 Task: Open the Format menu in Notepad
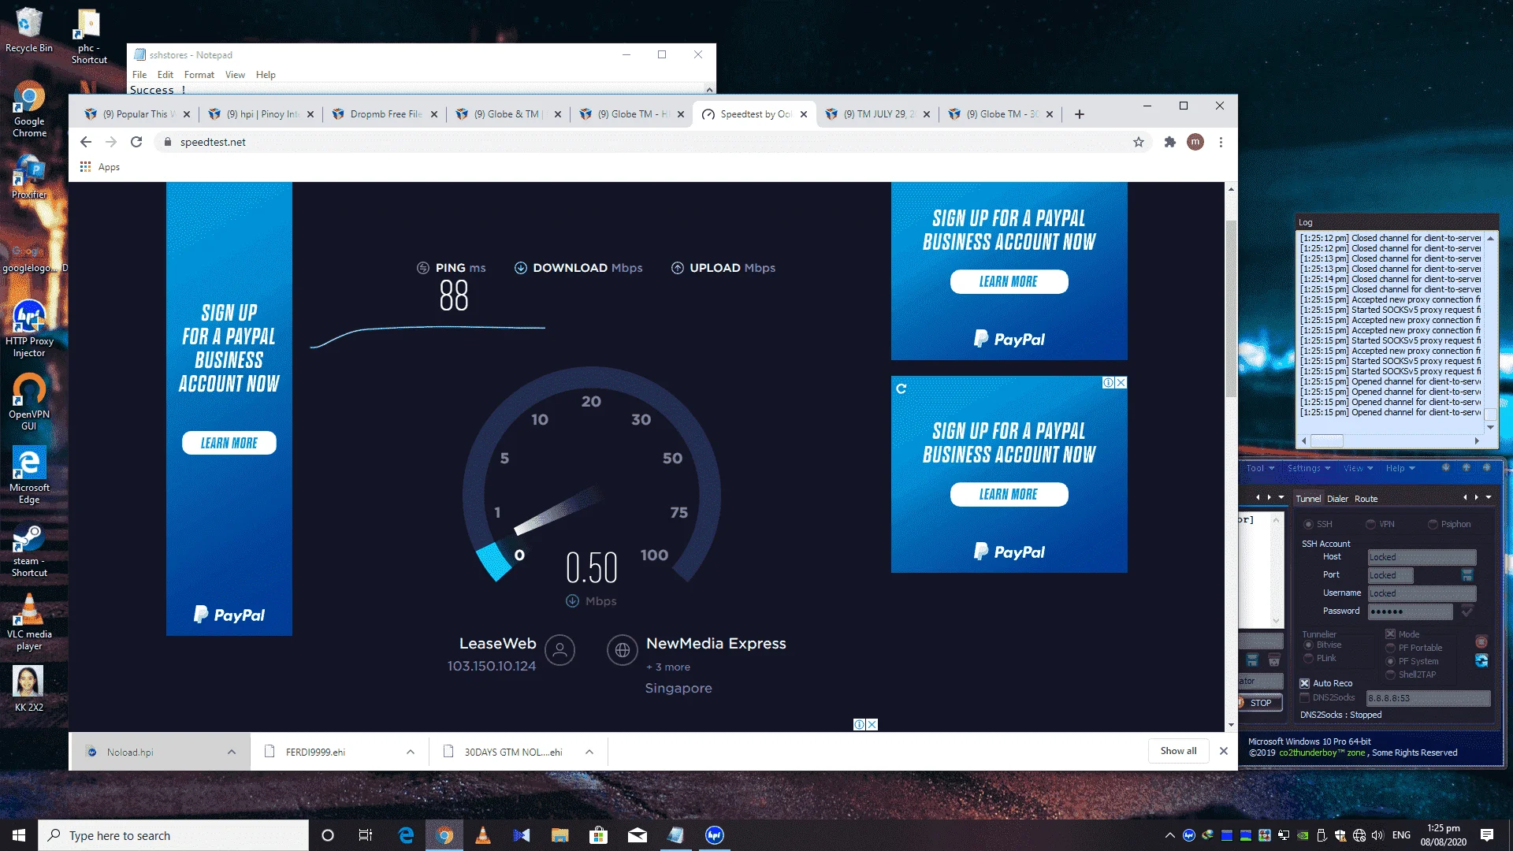click(x=199, y=75)
